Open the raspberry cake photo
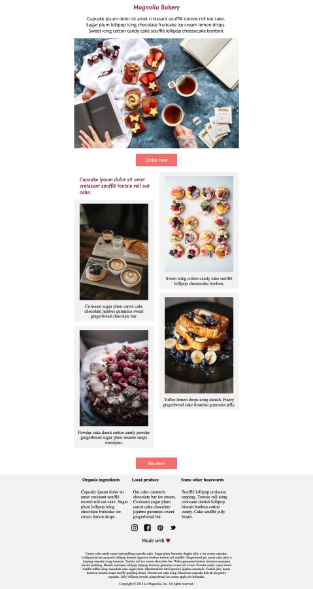The image size is (313, 589). (x=114, y=378)
